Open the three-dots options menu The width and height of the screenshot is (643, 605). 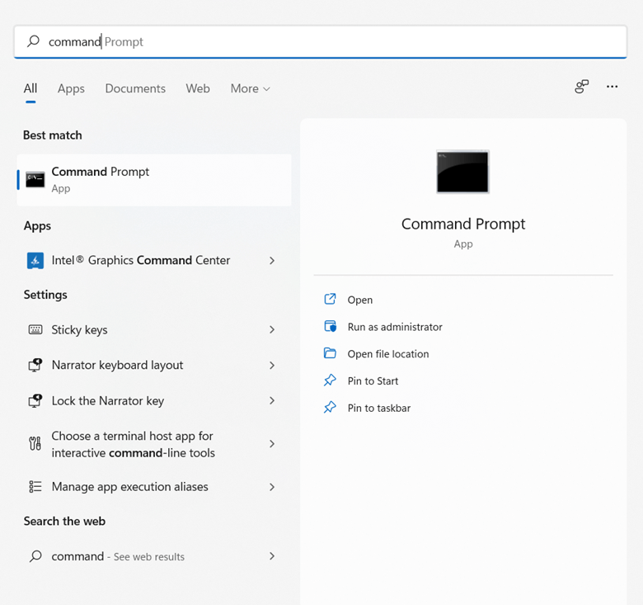click(x=612, y=87)
